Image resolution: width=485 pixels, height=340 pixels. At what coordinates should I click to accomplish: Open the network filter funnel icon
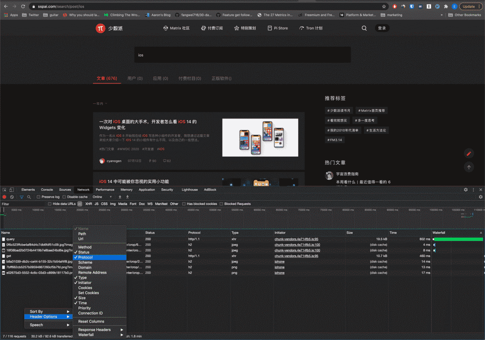point(22,197)
